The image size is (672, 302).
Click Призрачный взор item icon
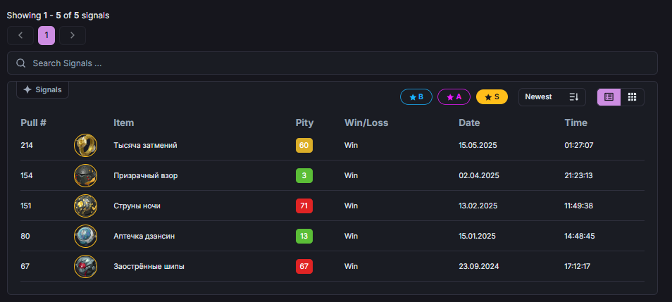click(x=86, y=175)
